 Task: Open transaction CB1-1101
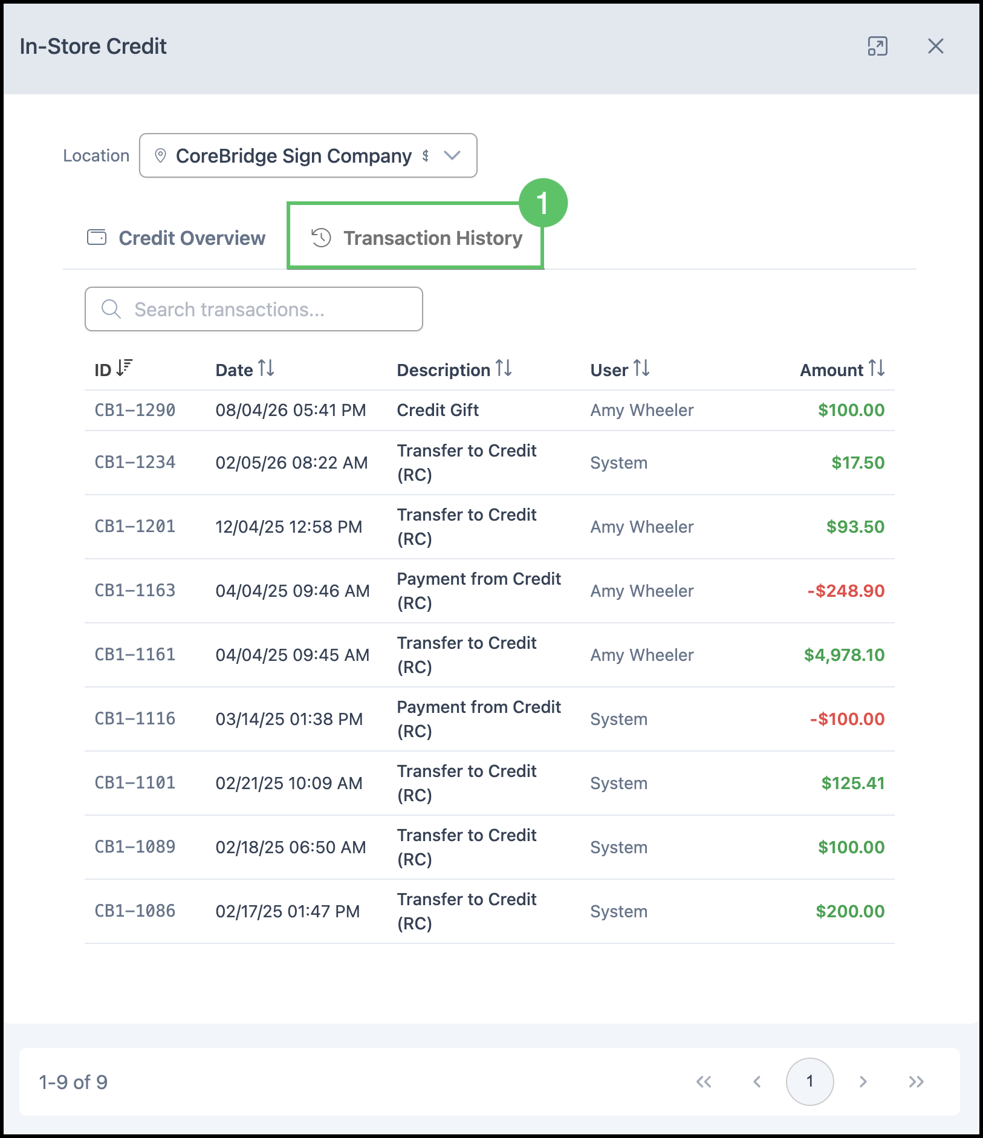tap(135, 782)
